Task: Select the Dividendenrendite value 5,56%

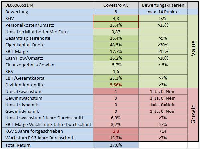Action: point(116,85)
